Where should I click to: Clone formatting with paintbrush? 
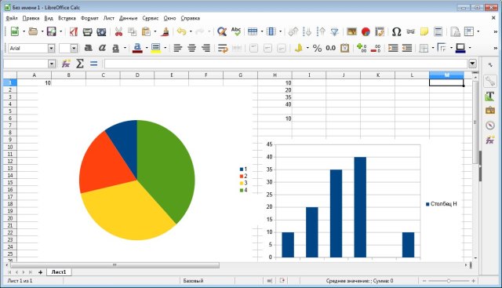[x=166, y=31]
